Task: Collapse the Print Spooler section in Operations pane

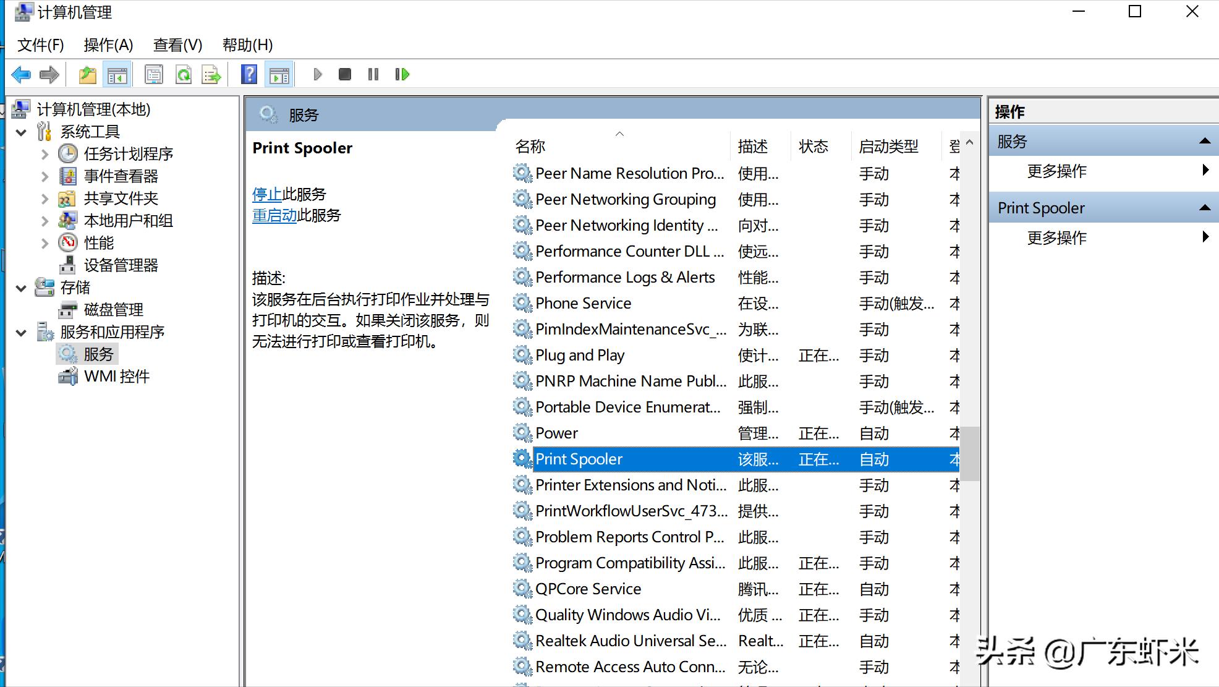Action: [1205, 207]
